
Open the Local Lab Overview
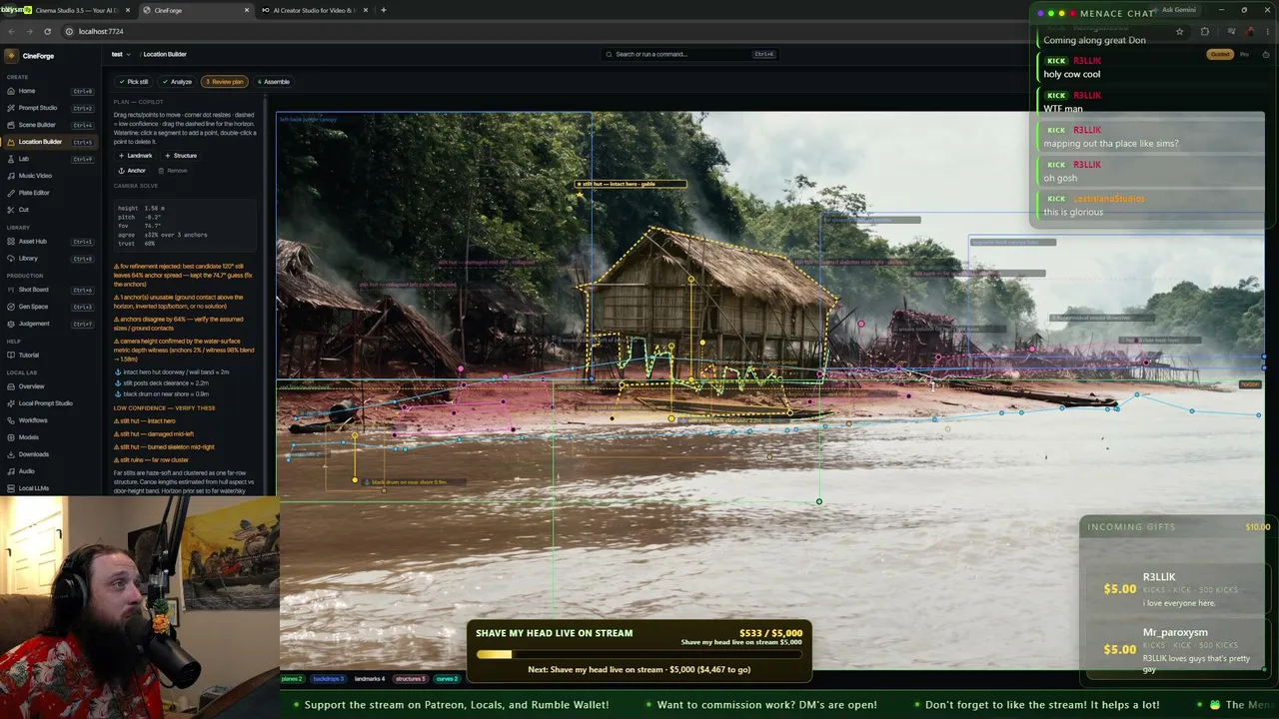click(31, 386)
